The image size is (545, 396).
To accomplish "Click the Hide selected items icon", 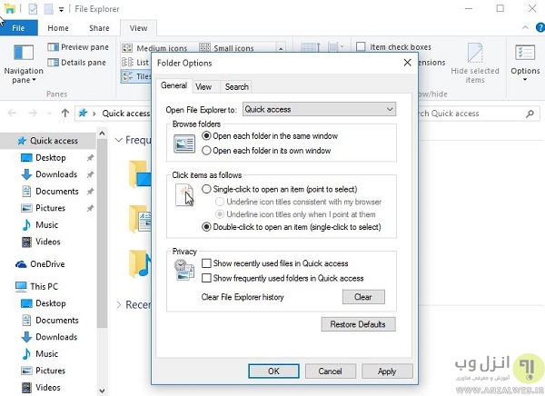I will click(x=475, y=53).
